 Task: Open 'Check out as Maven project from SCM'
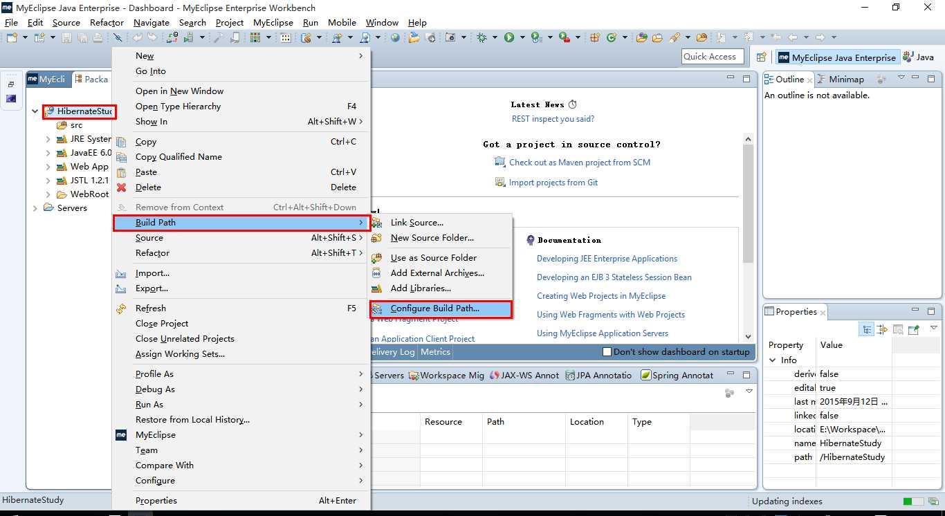pyautogui.click(x=580, y=163)
